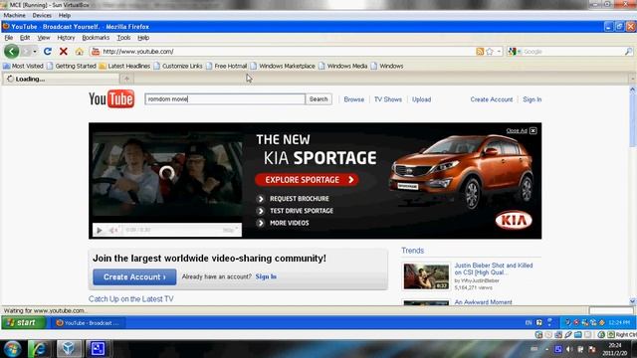Open the Tools menu in Firefox
637x358 pixels.
[123, 38]
